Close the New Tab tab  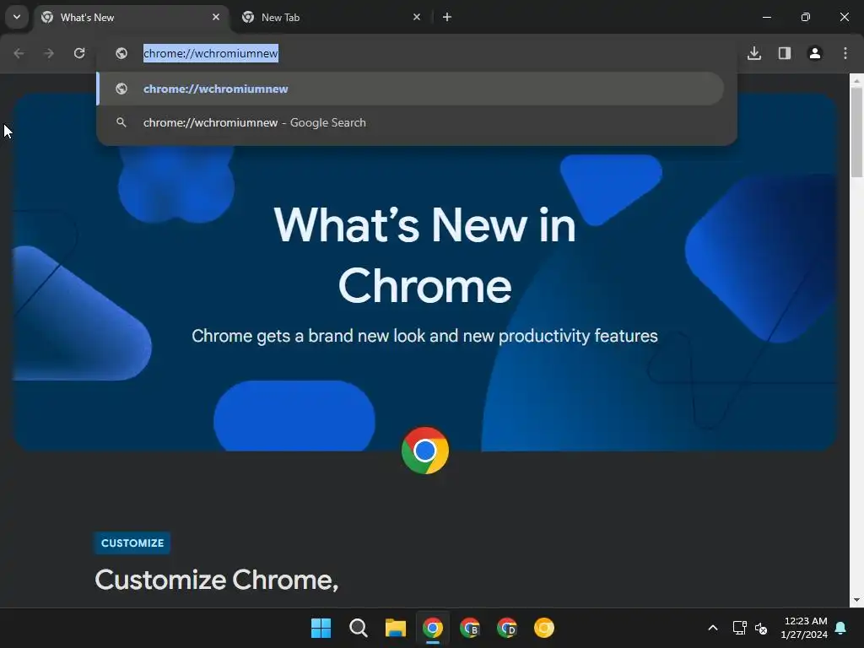(x=417, y=17)
